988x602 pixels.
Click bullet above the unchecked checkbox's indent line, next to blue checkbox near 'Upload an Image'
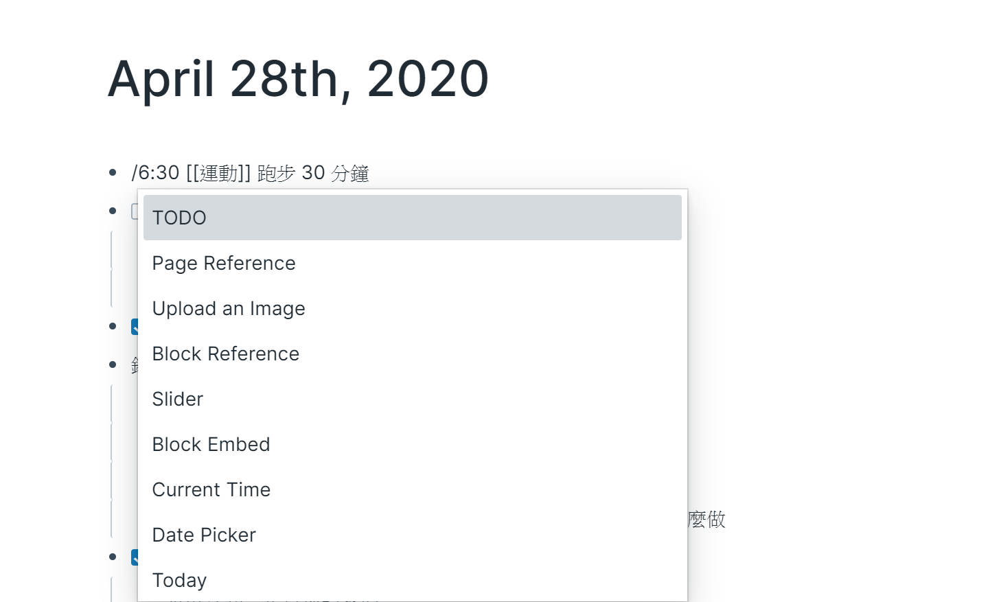(113, 326)
